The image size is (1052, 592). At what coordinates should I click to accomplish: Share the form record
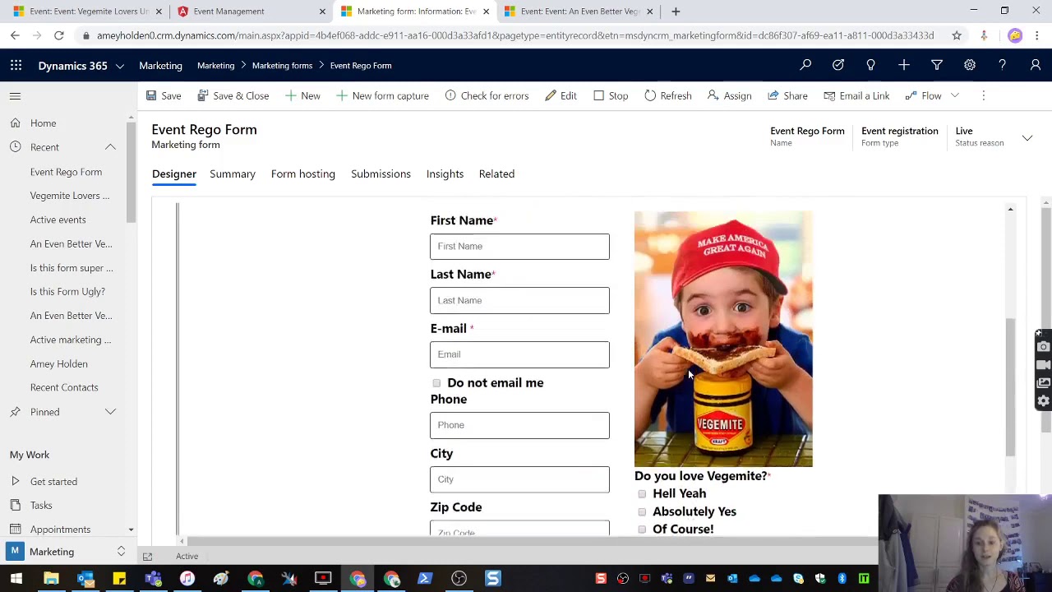(787, 95)
